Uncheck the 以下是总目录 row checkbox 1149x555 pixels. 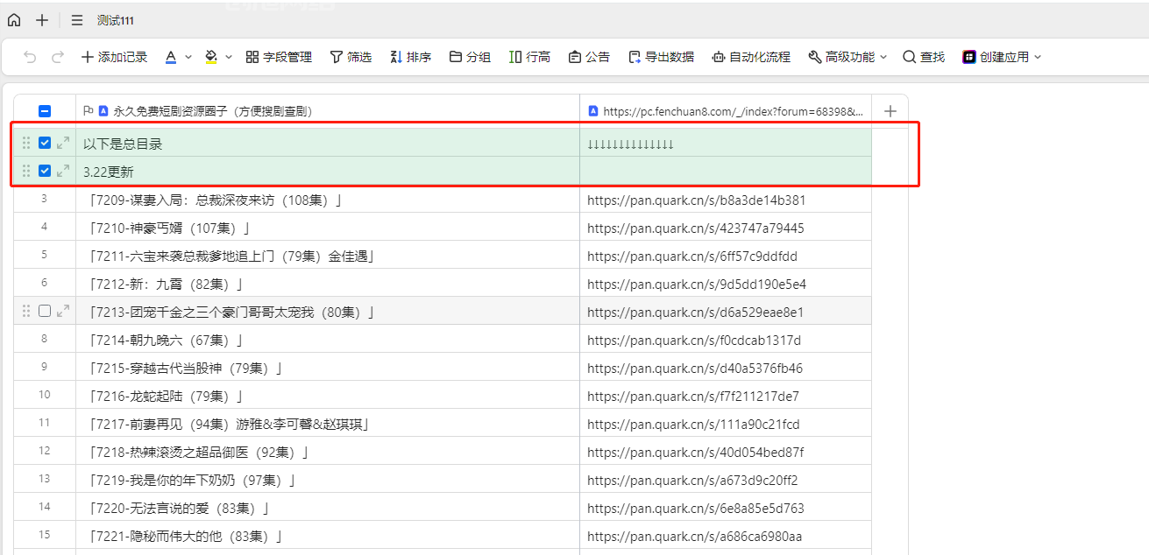click(45, 143)
